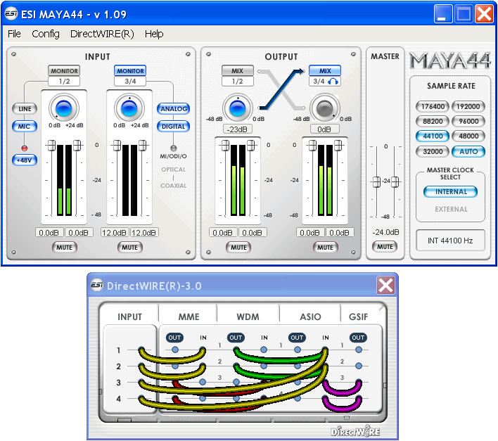
Task: Click the MME OUT port in DirectWIRE
Action: [174, 338]
